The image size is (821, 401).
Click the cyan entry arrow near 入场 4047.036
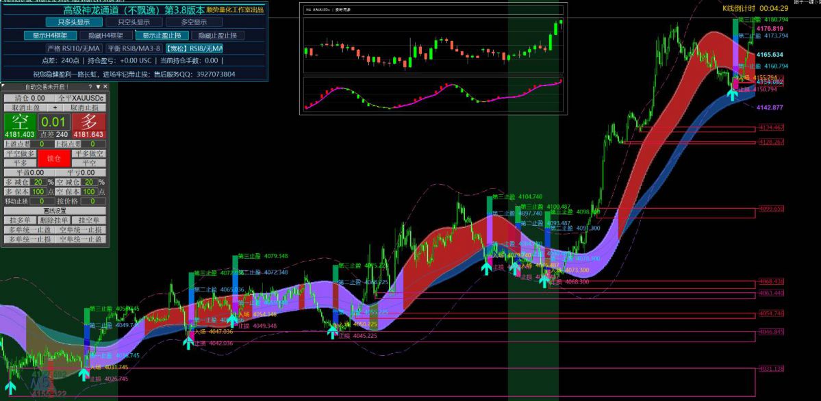188,343
